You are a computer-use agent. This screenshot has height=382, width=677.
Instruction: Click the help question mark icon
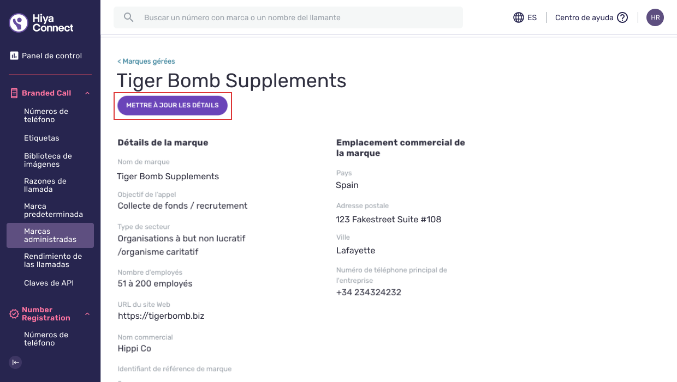[x=622, y=17]
